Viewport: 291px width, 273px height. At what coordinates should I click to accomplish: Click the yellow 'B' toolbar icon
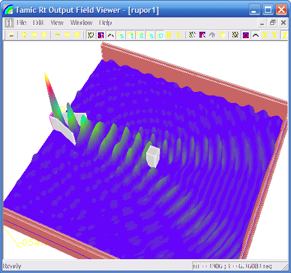click(x=169, y=35)
